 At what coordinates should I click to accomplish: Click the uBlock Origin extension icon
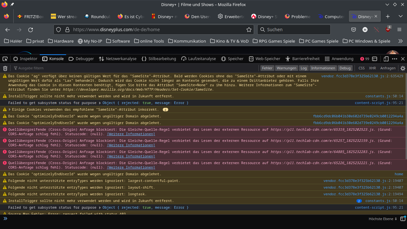pos(388,30)
